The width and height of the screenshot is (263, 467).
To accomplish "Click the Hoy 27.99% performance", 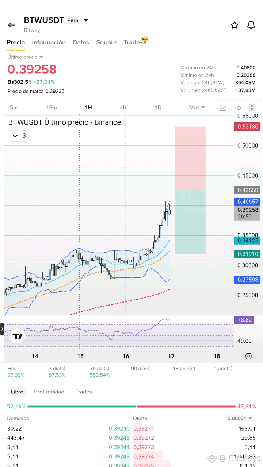I will coord(16,372).
